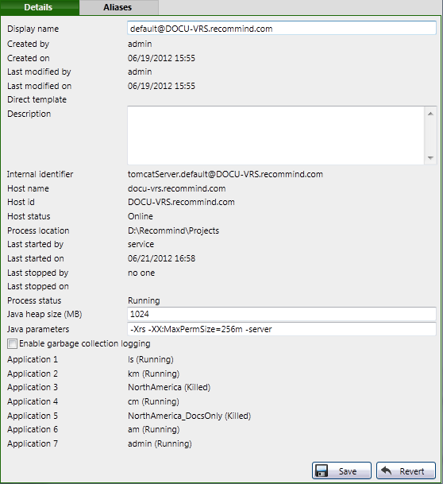Click Last started on '06/21/2012 16:58'

(161, 258)
